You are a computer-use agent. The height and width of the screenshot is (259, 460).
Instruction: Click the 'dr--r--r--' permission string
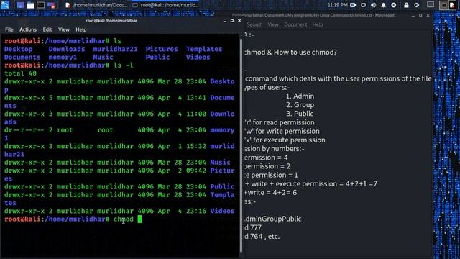(x=24, y=130)
